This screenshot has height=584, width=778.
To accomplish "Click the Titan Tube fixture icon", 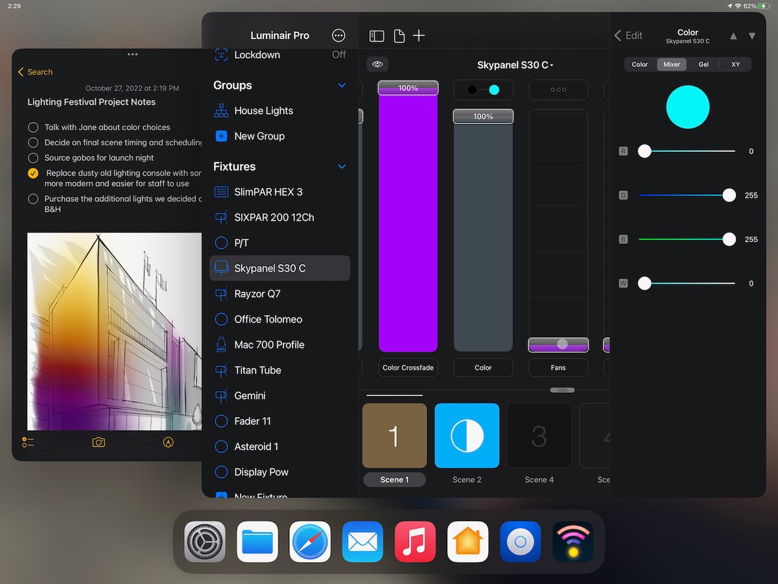I will pyautogui.click(x=221, y=371).
